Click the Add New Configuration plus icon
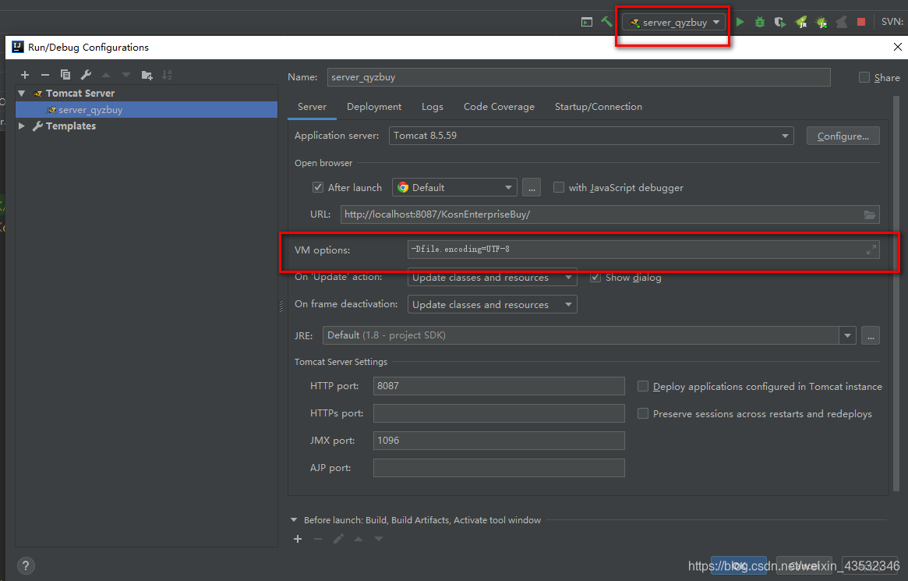Screen dimensions: 908x581 25,75
